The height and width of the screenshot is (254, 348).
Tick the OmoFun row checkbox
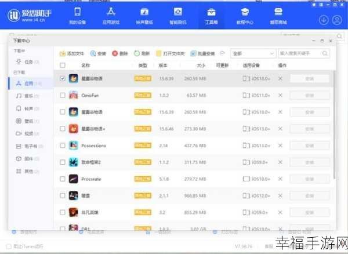tap(63, 95)
